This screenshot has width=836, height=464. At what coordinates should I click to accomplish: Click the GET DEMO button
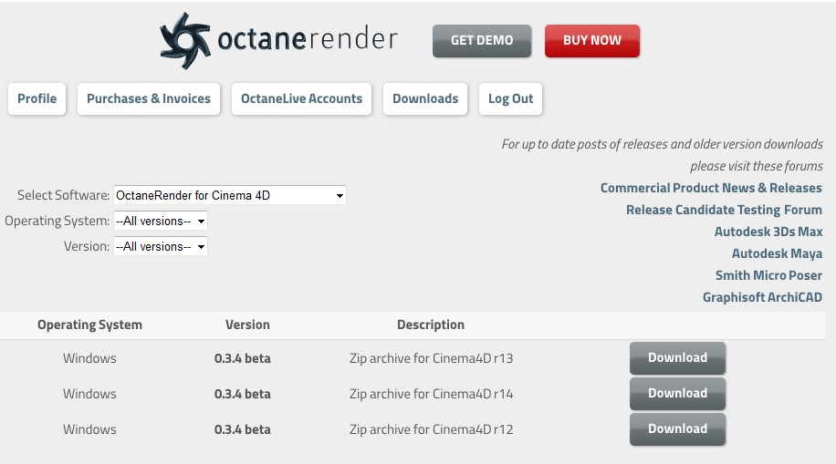pos(482,40)
